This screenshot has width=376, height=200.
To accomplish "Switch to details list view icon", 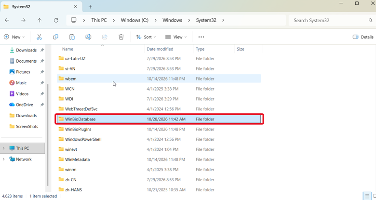I will 367,196.
